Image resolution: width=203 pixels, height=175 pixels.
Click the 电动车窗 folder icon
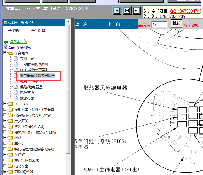tap(10, 166)
